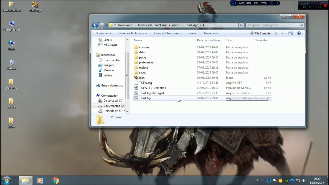329x185 pixels.
Task: Click the search magnifier icon
Action: [301, 25]
